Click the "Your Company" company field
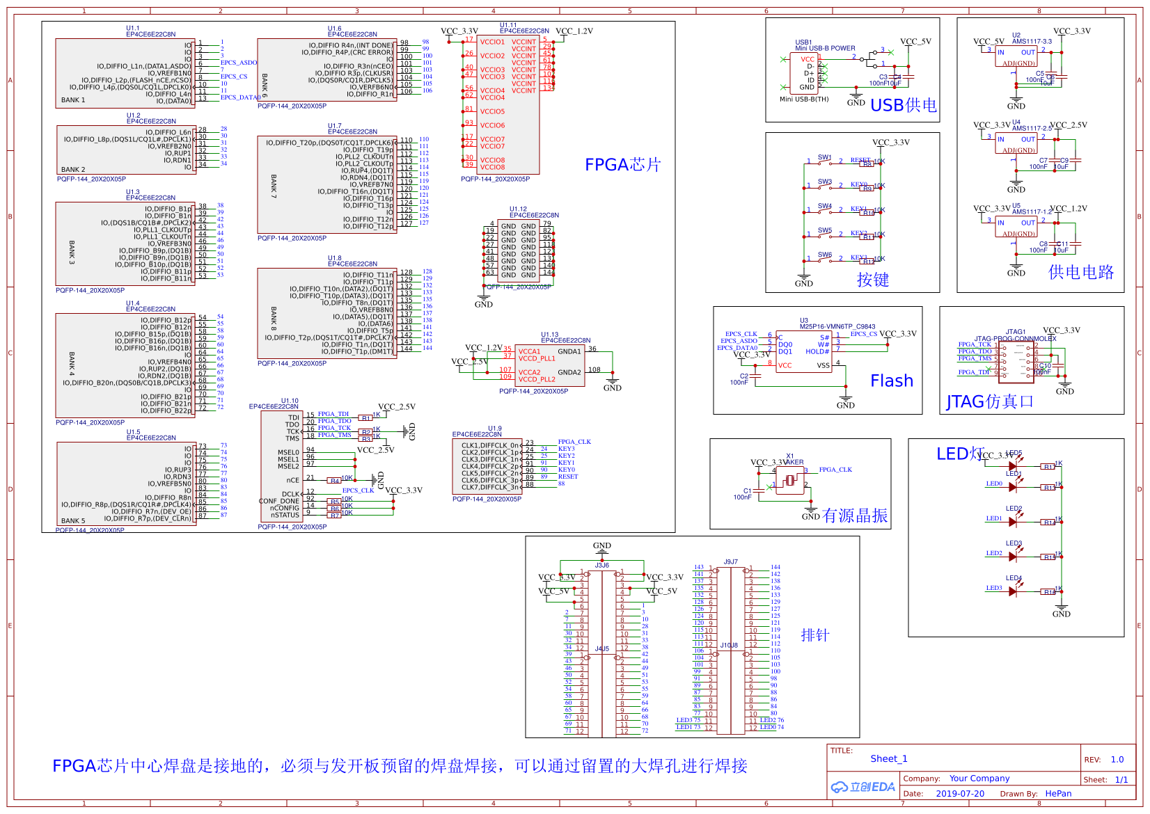The image size is (1150, 814). click(979, 779)
